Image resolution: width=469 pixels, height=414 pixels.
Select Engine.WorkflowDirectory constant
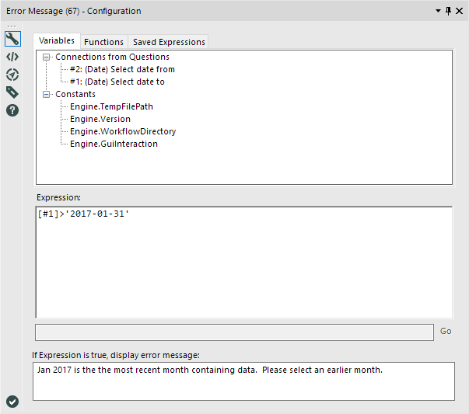pos(122,131)
